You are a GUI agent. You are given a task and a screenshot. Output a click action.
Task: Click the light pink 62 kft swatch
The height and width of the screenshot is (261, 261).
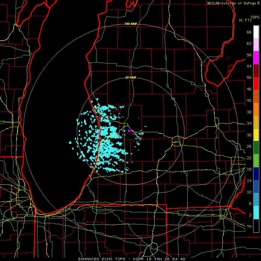pyautogui.click(x=256, y=44)
